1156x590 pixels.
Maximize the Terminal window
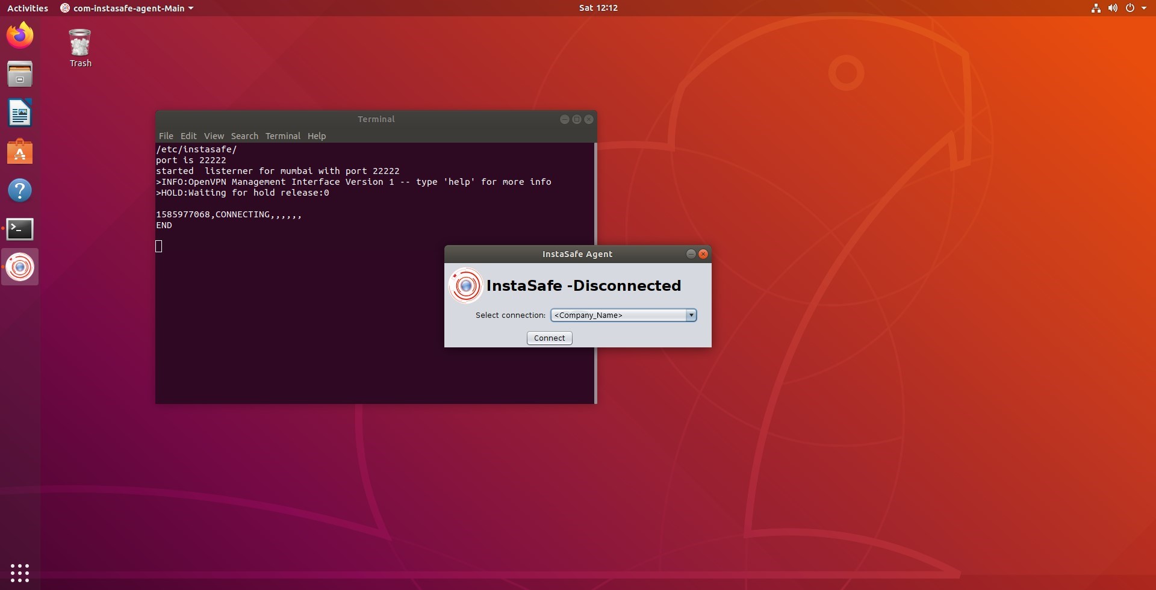pyautogui.click(x=577, y=119)
